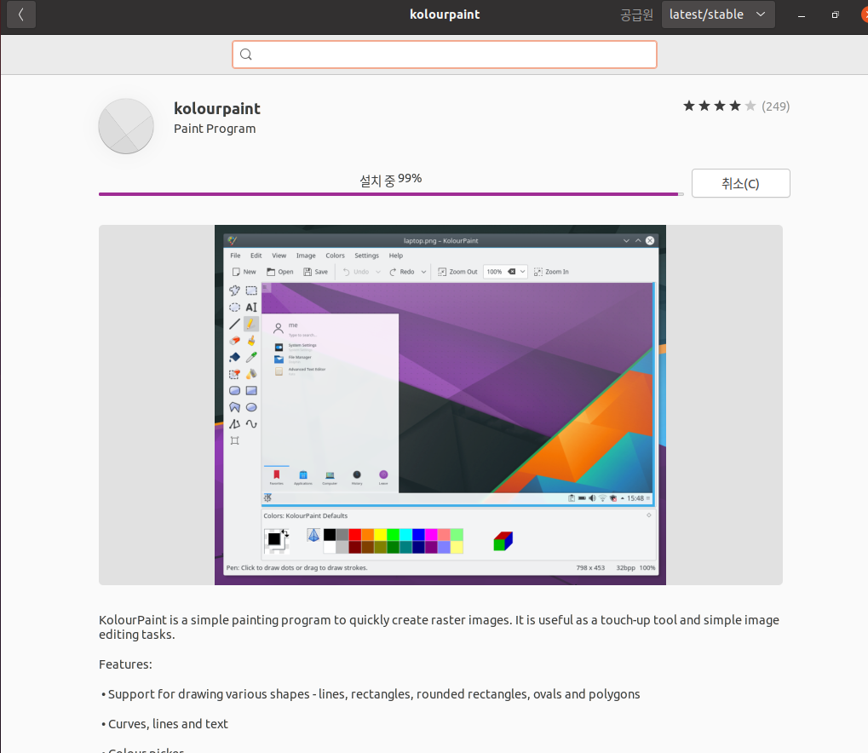Click the installation progress bar
The image size is (868, 753).
[x=391, y=194]
